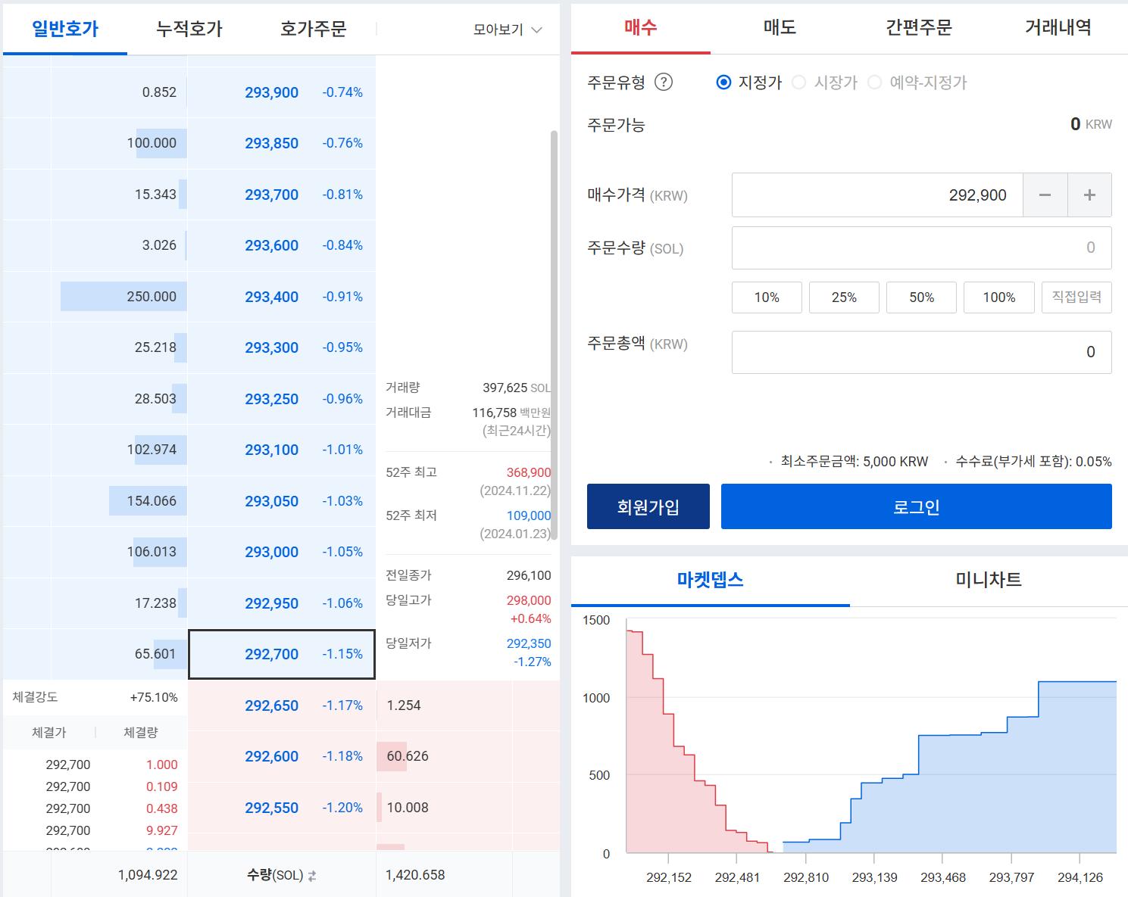Click the 당일고가 value 298,000
Screen dimensions: 1128x897
[529, 600]
